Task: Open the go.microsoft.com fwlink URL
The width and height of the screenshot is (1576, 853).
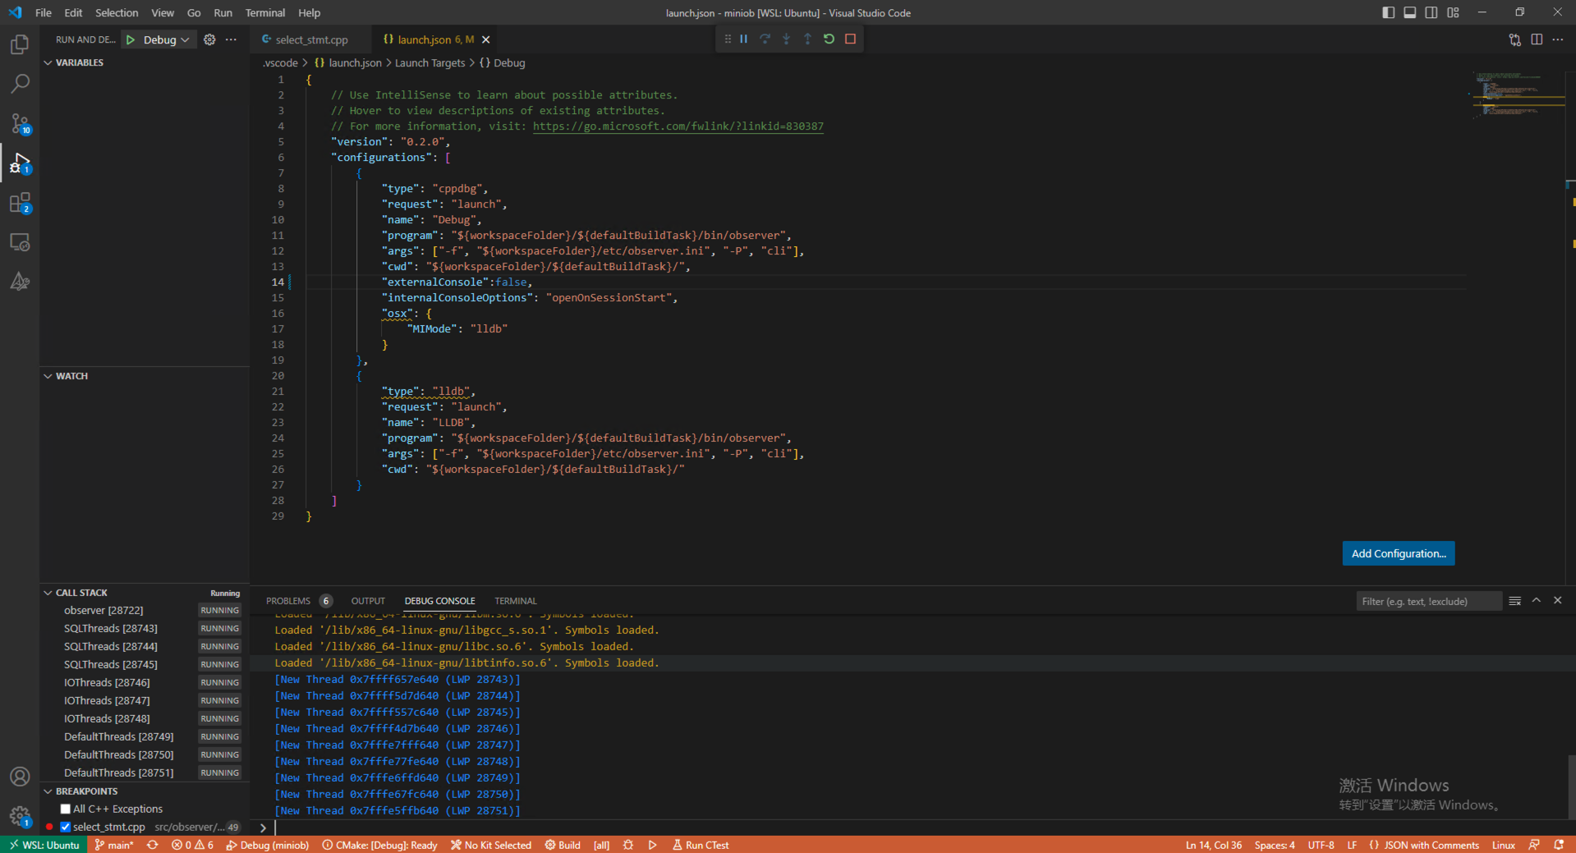Action: [678, 126]
